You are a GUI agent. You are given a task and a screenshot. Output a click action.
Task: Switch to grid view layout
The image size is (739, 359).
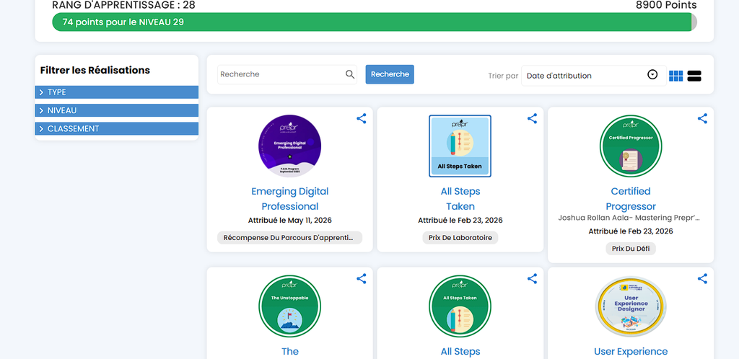point(675,76)
